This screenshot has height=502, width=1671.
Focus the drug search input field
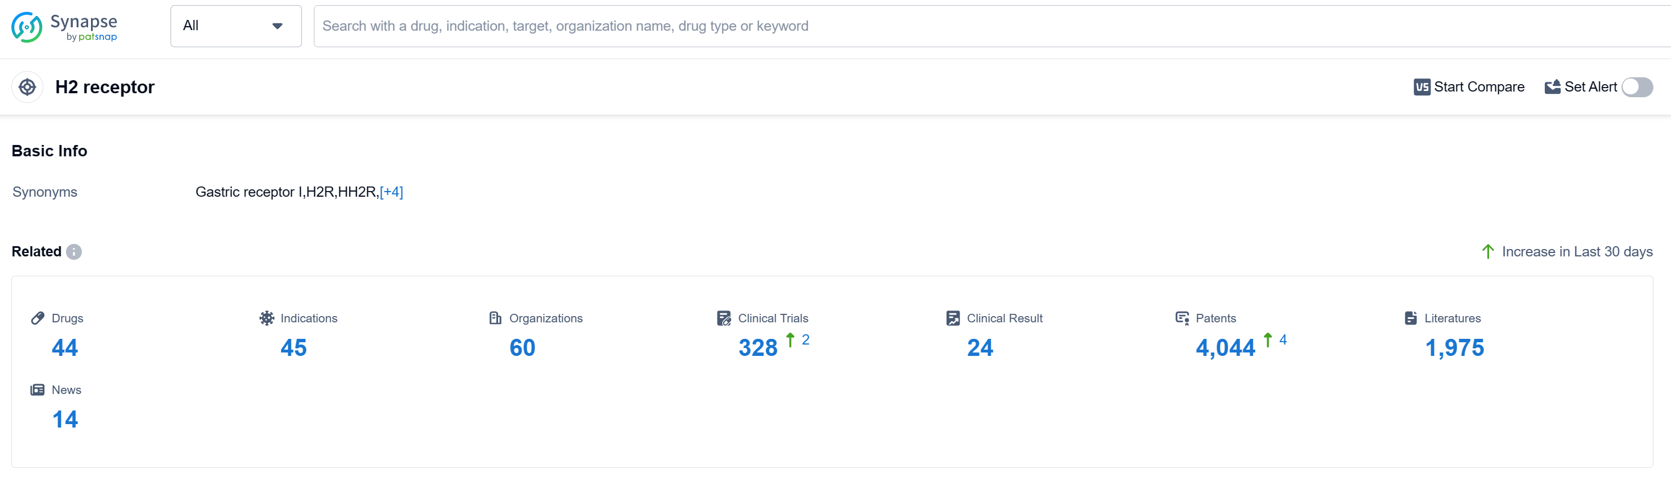point(973,26)
